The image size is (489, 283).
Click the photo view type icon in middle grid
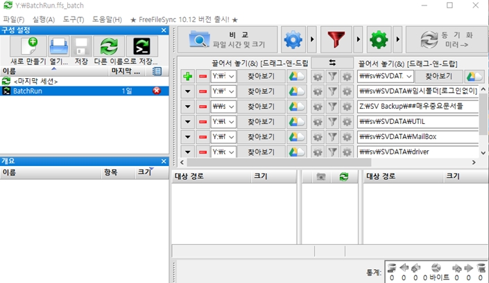point(321,176)
